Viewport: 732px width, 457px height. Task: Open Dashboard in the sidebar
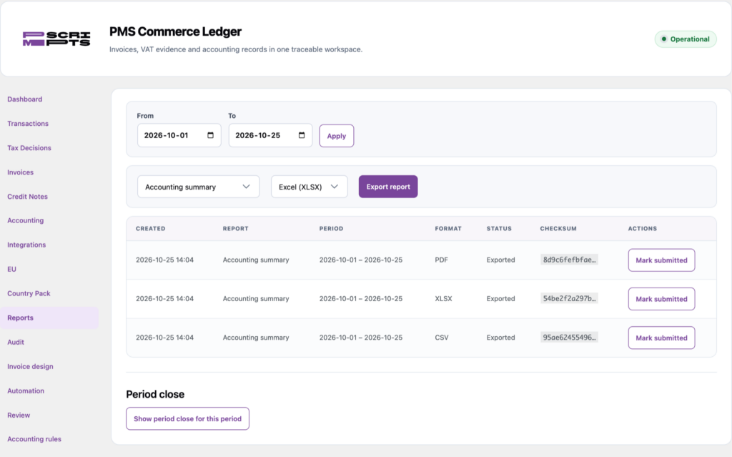pos(25,99)
